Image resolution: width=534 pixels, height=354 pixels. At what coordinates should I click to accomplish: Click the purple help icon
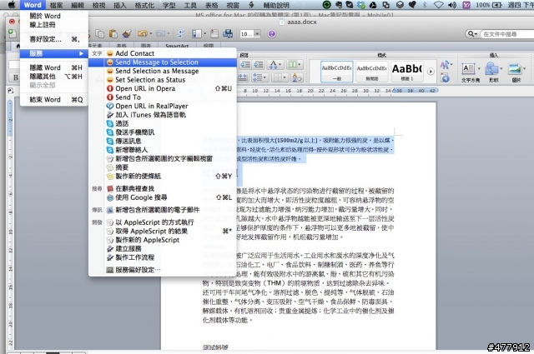(x=271, y=33)
